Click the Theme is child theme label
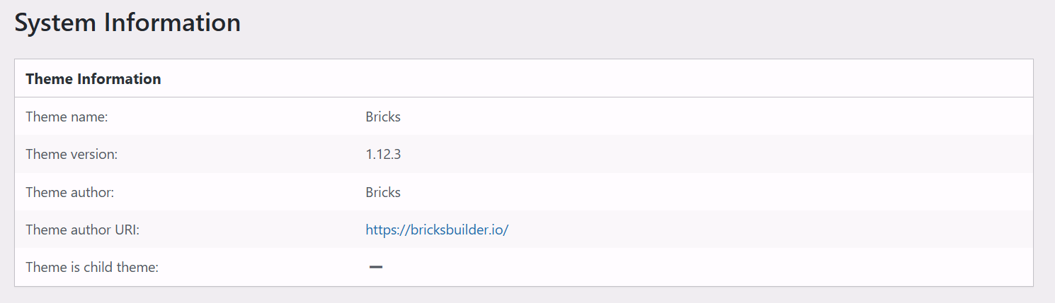 tap(92, 267)
